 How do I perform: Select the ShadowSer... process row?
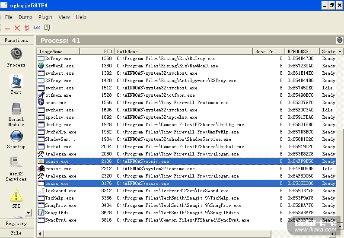click(187, 139)
